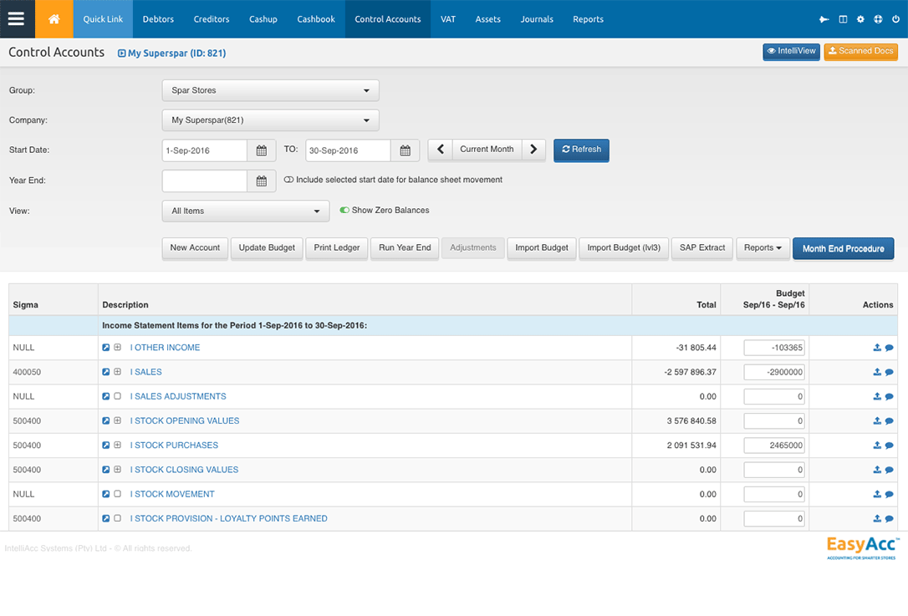Open the Quick Link menu
The image size is (908, 616).
(103, 19)
